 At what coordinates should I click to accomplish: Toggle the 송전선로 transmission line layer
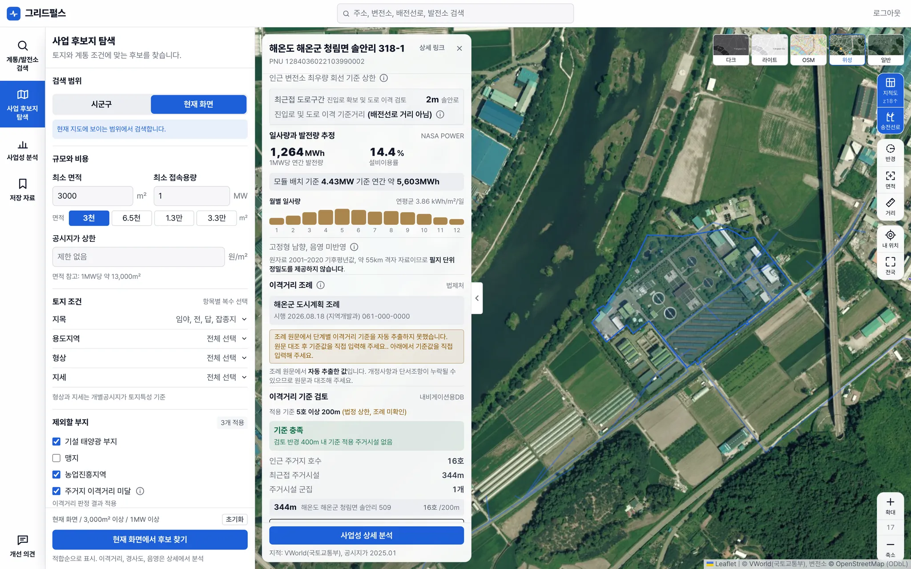pos(890,121)
